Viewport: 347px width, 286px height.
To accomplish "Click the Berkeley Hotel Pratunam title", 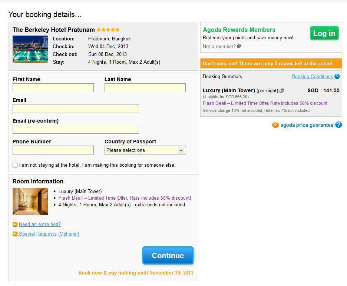I will (54, 30).
